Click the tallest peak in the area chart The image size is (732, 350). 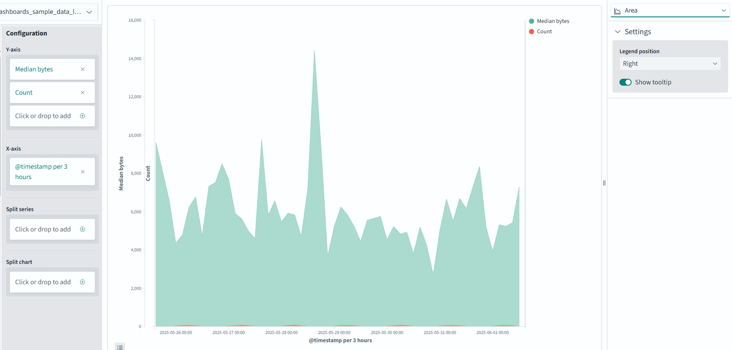point(314,51)
